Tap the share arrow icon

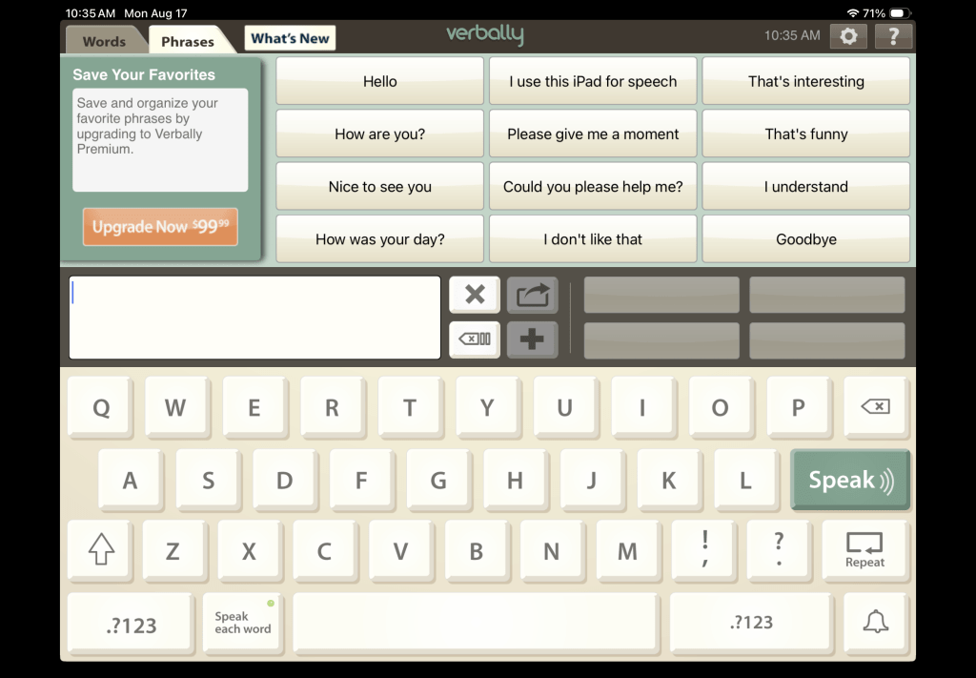(532, 294)
